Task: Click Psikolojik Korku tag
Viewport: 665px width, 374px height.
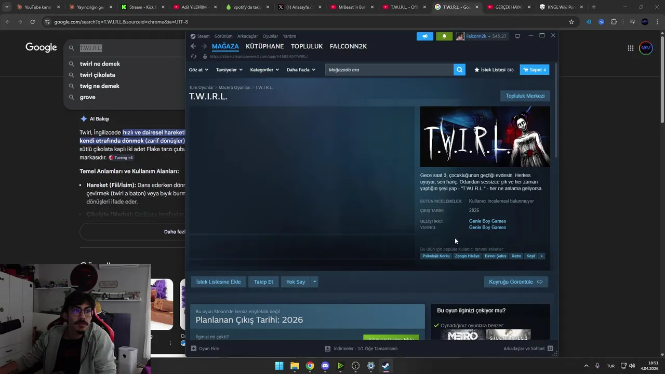Action: tap(436, 256)
